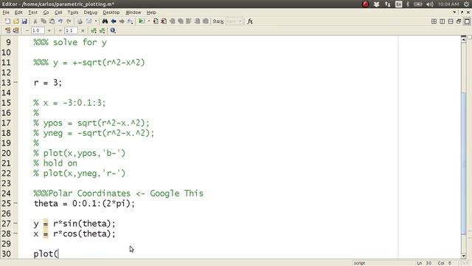Viewport: 472px width, 266px height.
Task: Click the scrollbar up arrow
Action: pos(464,39)
